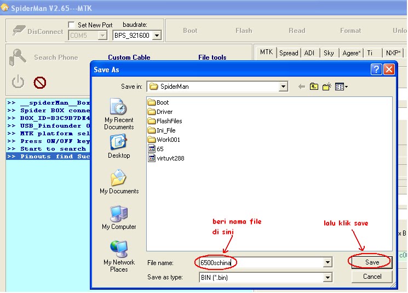Screen dimensions: 408x293
Task: Go to Desktop in places bar
Action: 119,146
